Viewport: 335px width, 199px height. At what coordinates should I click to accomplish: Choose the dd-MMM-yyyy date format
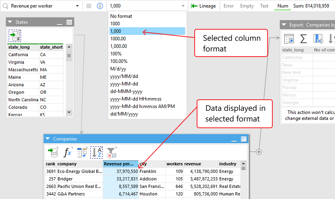[147, 91]
